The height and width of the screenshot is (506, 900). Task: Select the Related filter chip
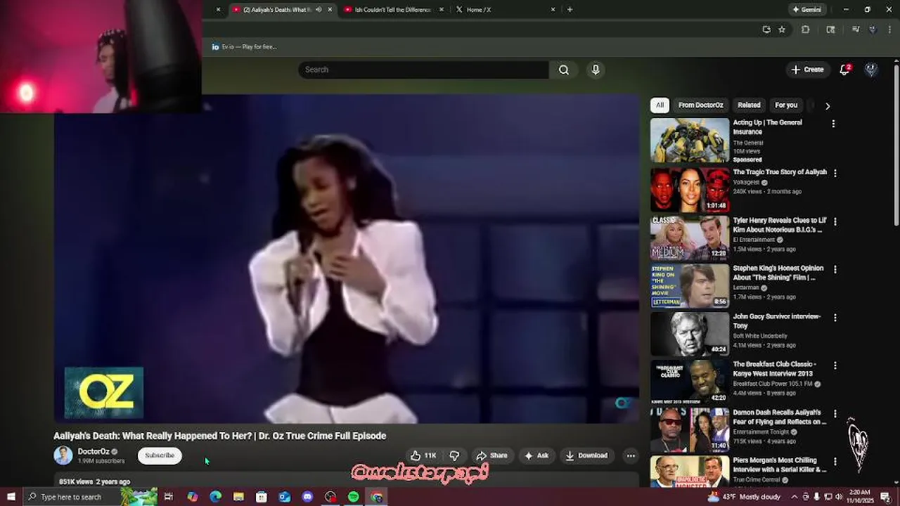[x=749, y=105]
